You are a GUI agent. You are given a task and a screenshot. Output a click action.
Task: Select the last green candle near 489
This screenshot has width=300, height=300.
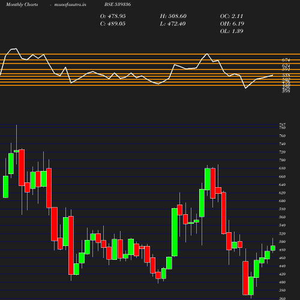pyautogui.click(x=273, y=248)
